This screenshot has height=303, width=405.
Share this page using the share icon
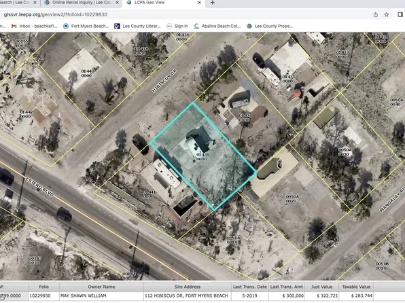376,15
